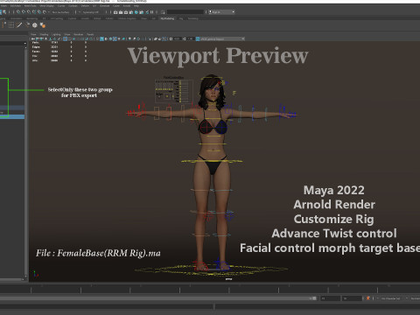Select the highlighted Outliner row
The height and width of the screenshot is (315, 420).
coord(12,116)
